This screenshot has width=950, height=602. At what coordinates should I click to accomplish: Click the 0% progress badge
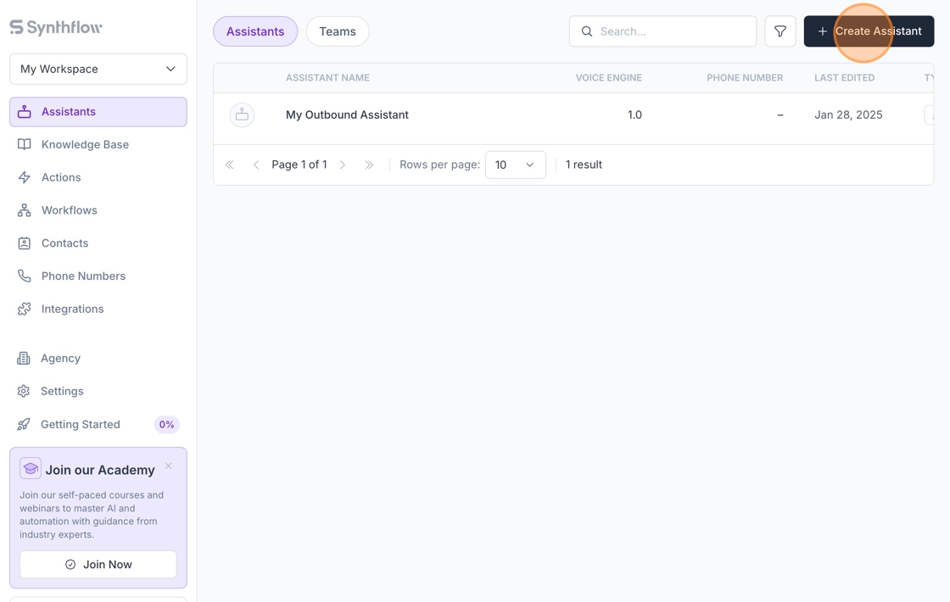coord(166,425)
